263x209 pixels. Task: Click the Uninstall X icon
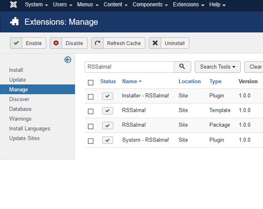155,43
